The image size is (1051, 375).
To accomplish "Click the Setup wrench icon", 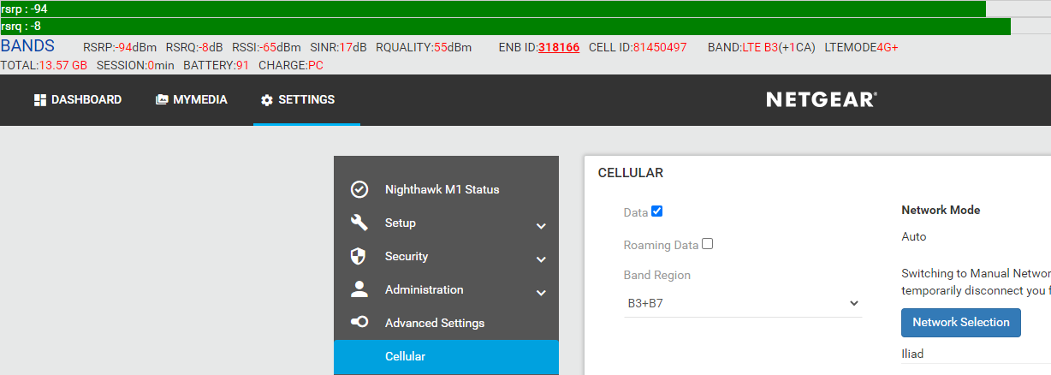I will pyautogui.click(x=359, y=223).
